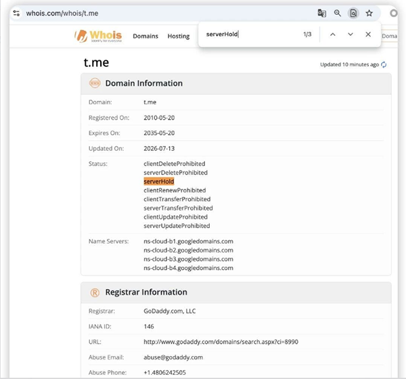Click name server ns-cloud-b1.googledomains.com
406x379 pixels.
coord(188,242)
